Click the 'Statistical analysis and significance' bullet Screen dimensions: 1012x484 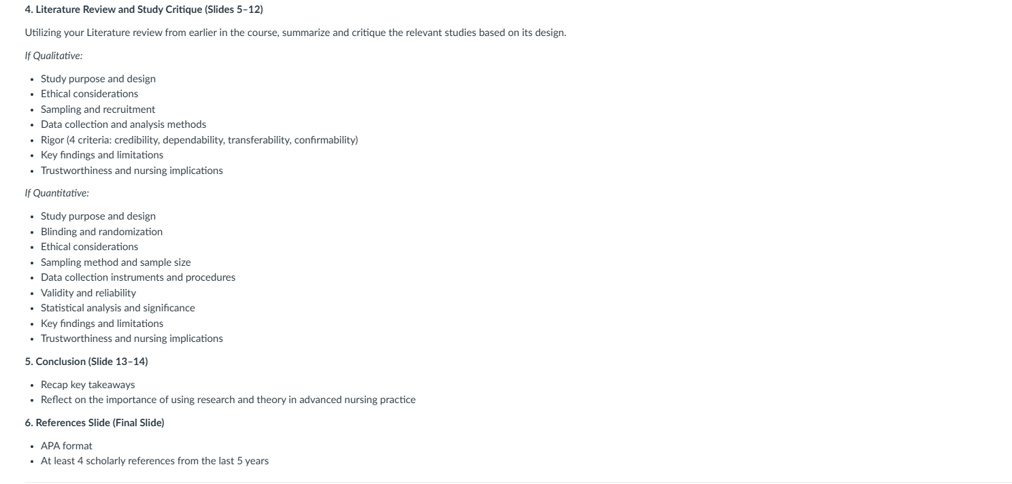pyautogui.click(x=118, y=308)
